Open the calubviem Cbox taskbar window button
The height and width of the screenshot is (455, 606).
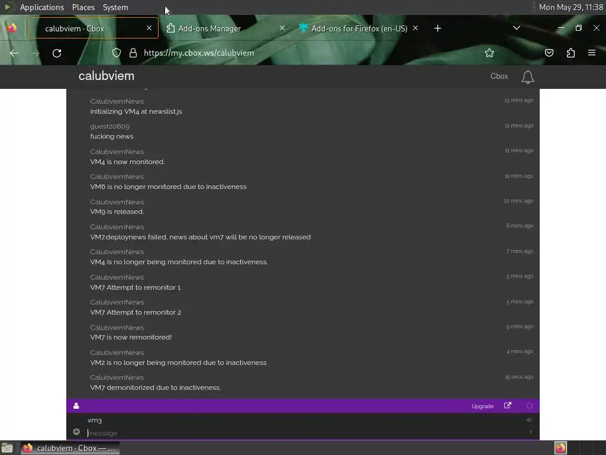(70, 448)
